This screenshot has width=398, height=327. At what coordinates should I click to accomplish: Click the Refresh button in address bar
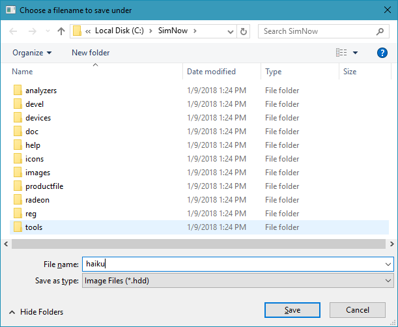(244, 31)
